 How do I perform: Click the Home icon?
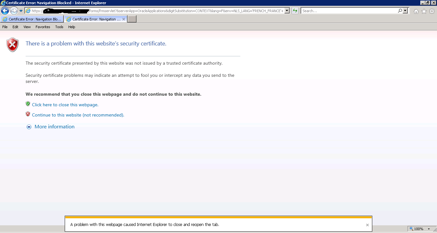pos(416,11)
